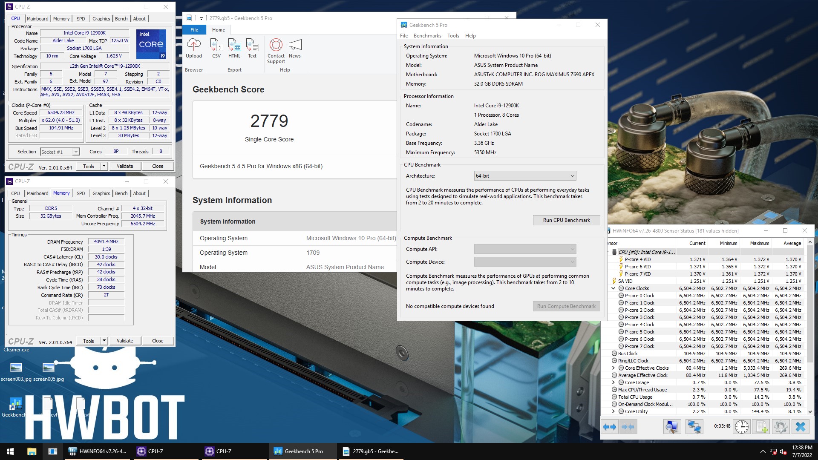Open Compute API dropdown
Viewport: 818px width, 460px height.
(x=525, y=249)
